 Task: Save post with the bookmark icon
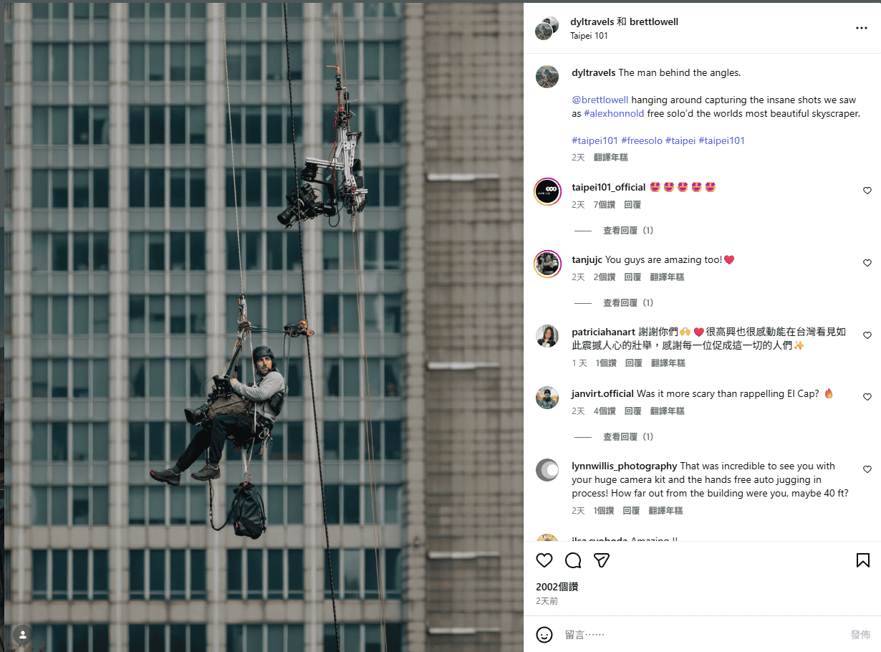pos(863,560)
